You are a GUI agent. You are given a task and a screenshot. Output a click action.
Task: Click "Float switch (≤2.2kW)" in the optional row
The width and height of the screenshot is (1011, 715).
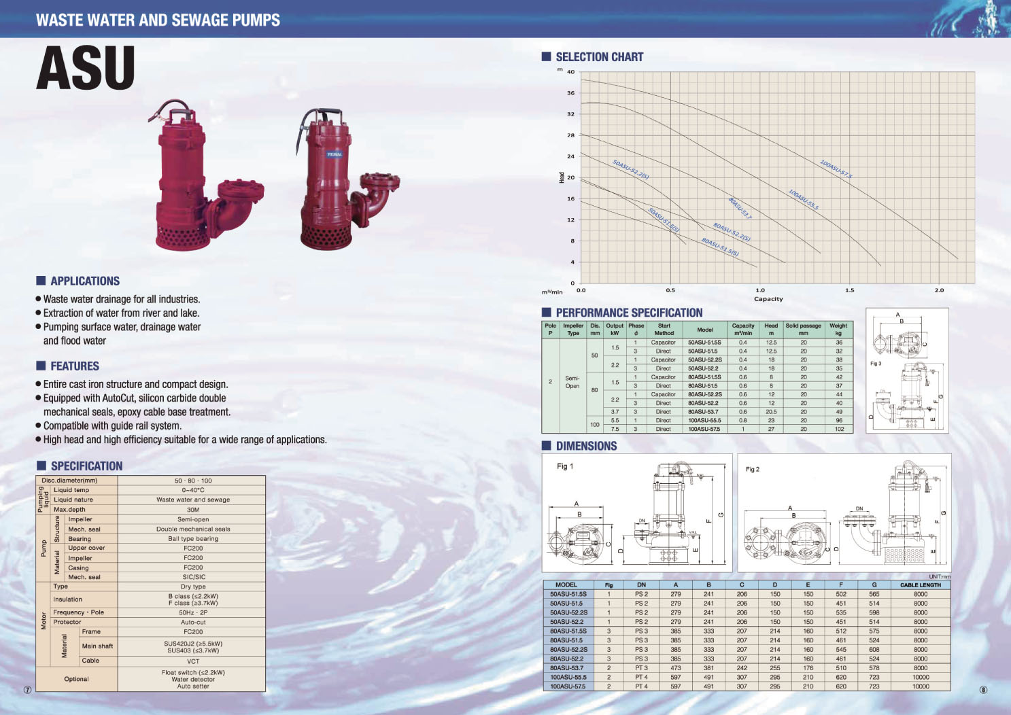coord(193,672)
